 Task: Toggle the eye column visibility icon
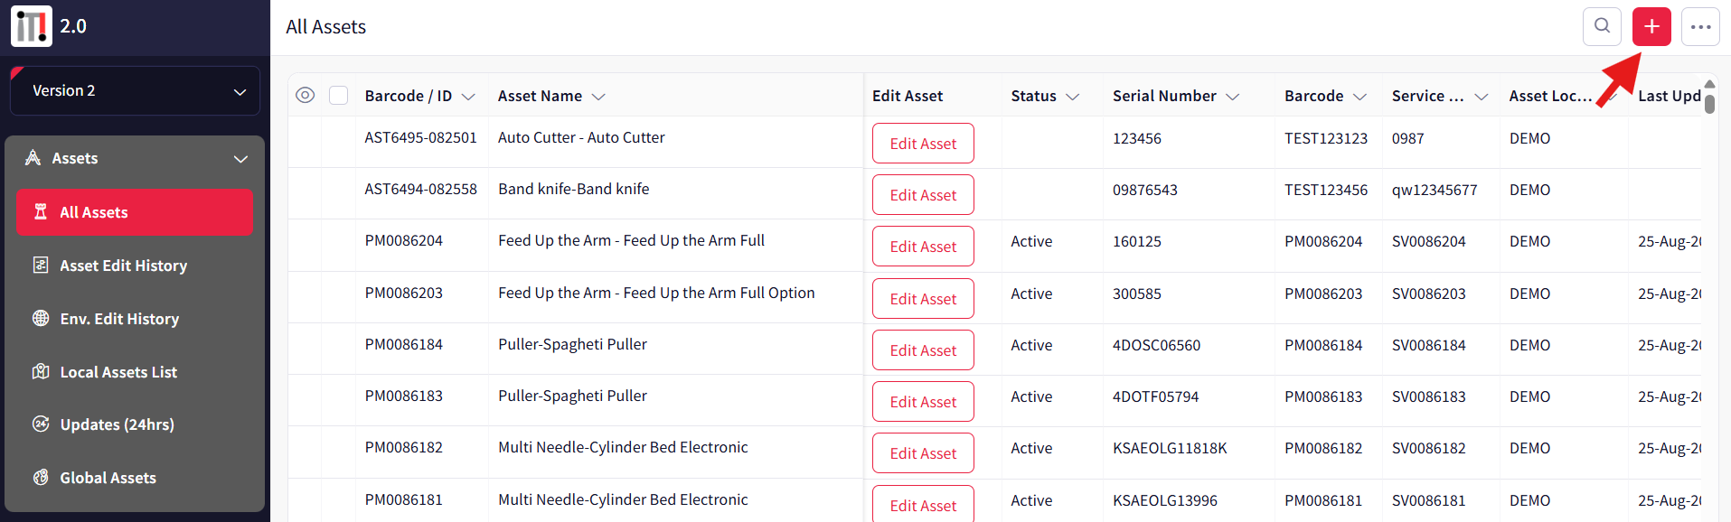tap(306, 96)
